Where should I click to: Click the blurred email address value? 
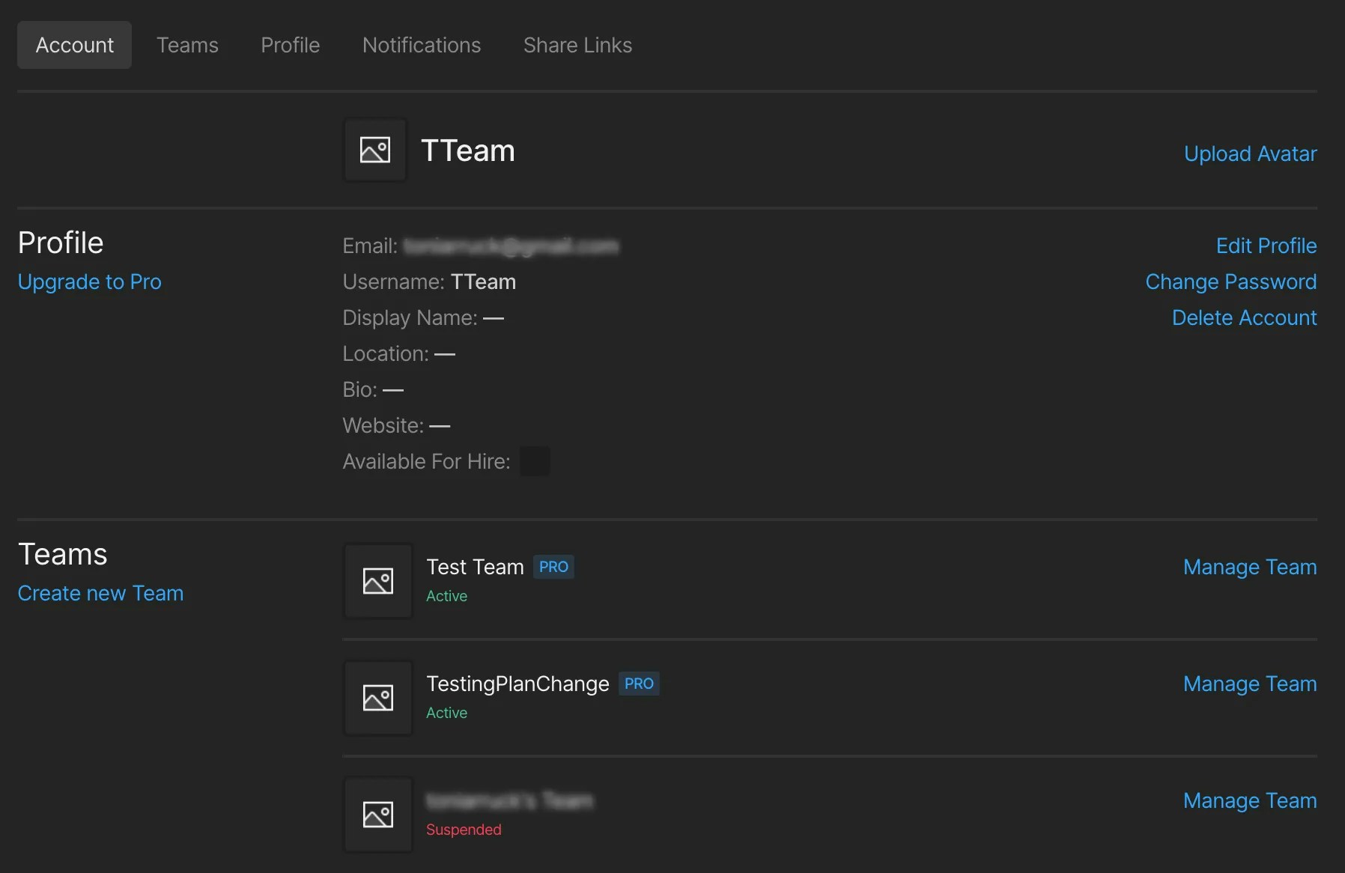coord(511,246)
